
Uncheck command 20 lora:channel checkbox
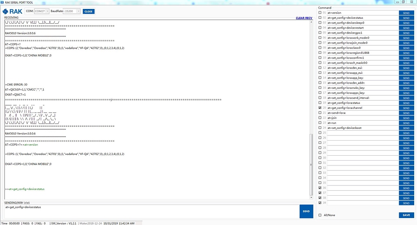[320, 108]
